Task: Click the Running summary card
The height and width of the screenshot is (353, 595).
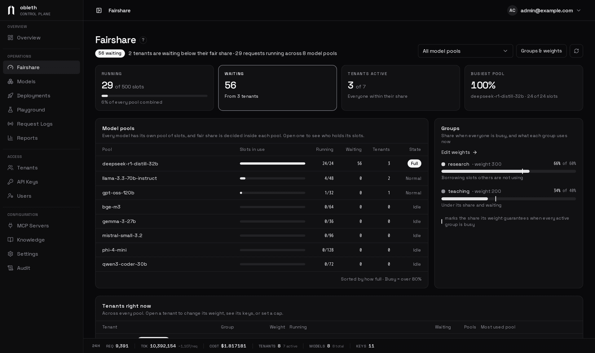Action: pos(154,88)
